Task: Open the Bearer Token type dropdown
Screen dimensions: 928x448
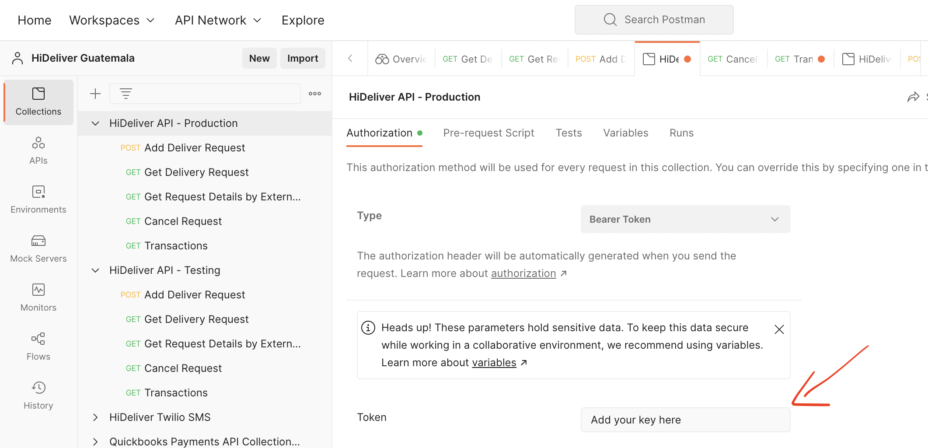Action: (685, 219)
